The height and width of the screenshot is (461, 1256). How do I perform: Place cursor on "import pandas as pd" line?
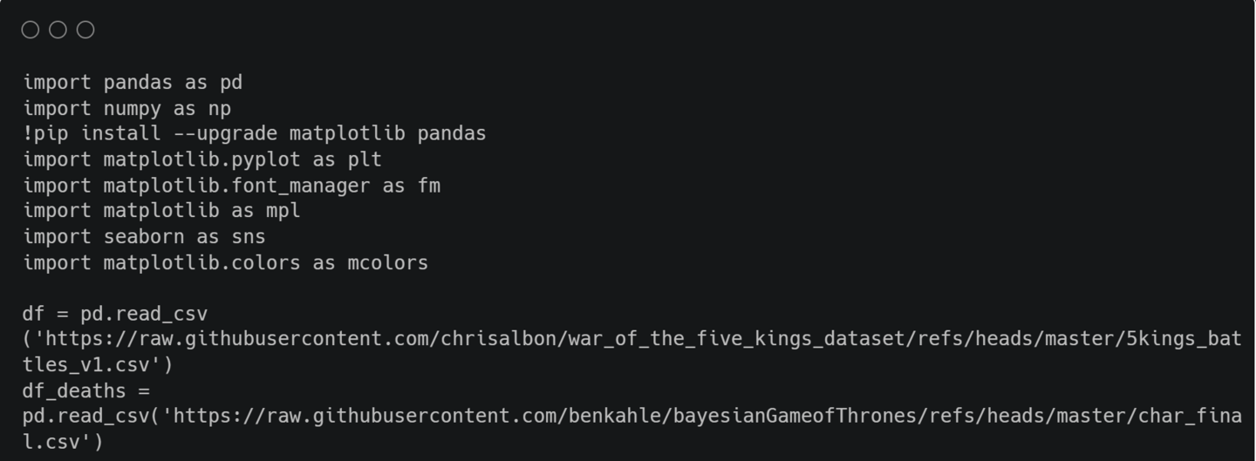coord(133,83)
